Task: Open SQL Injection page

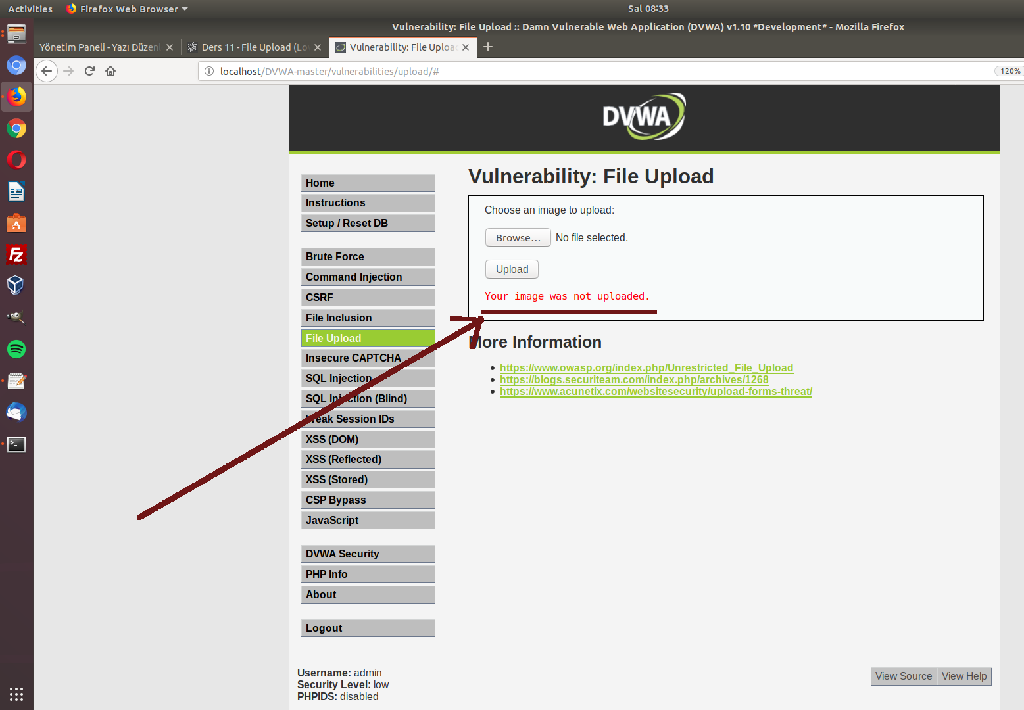Action: pyautogui.click(x=368, y=378)
